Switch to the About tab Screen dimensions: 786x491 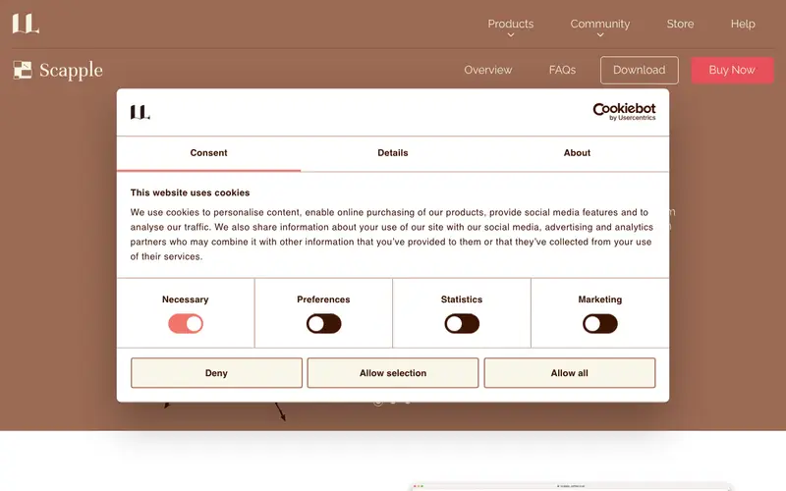coord(577,153)
